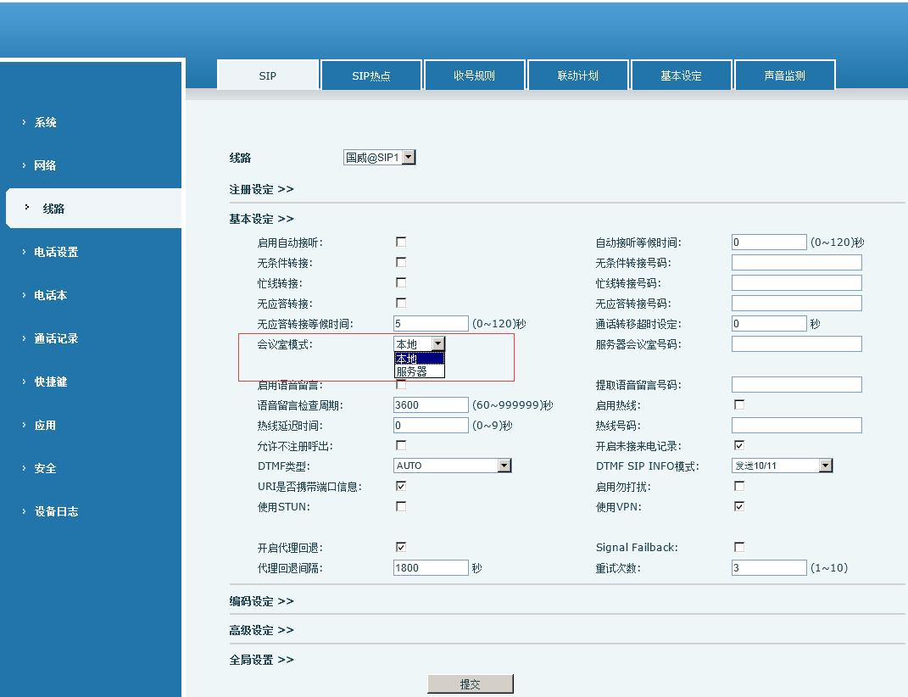Screen dimensions: 908x697
Task: Click the 服务器会议室号码 input field
Action: coord(797,344)
